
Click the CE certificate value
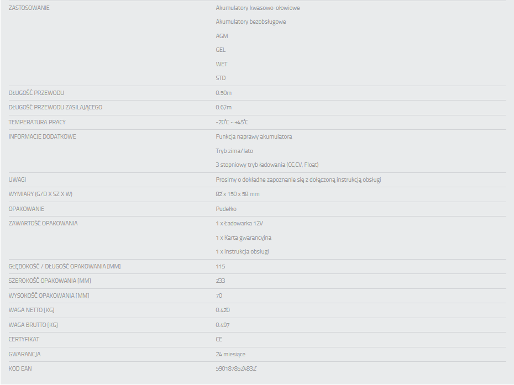pos(219,339)
